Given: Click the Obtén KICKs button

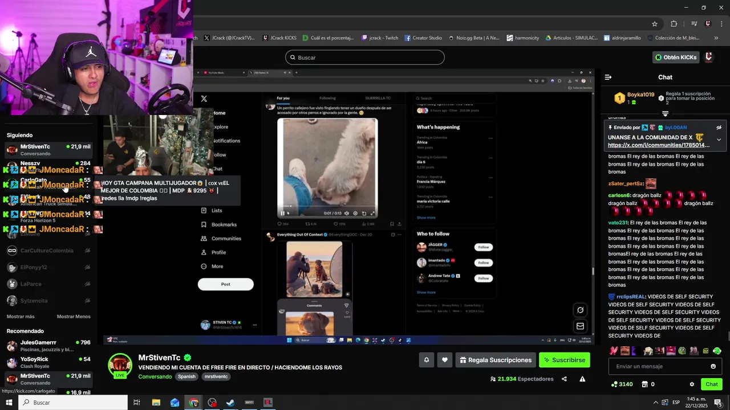Looking at the screenshot, I should pos(676,58).
